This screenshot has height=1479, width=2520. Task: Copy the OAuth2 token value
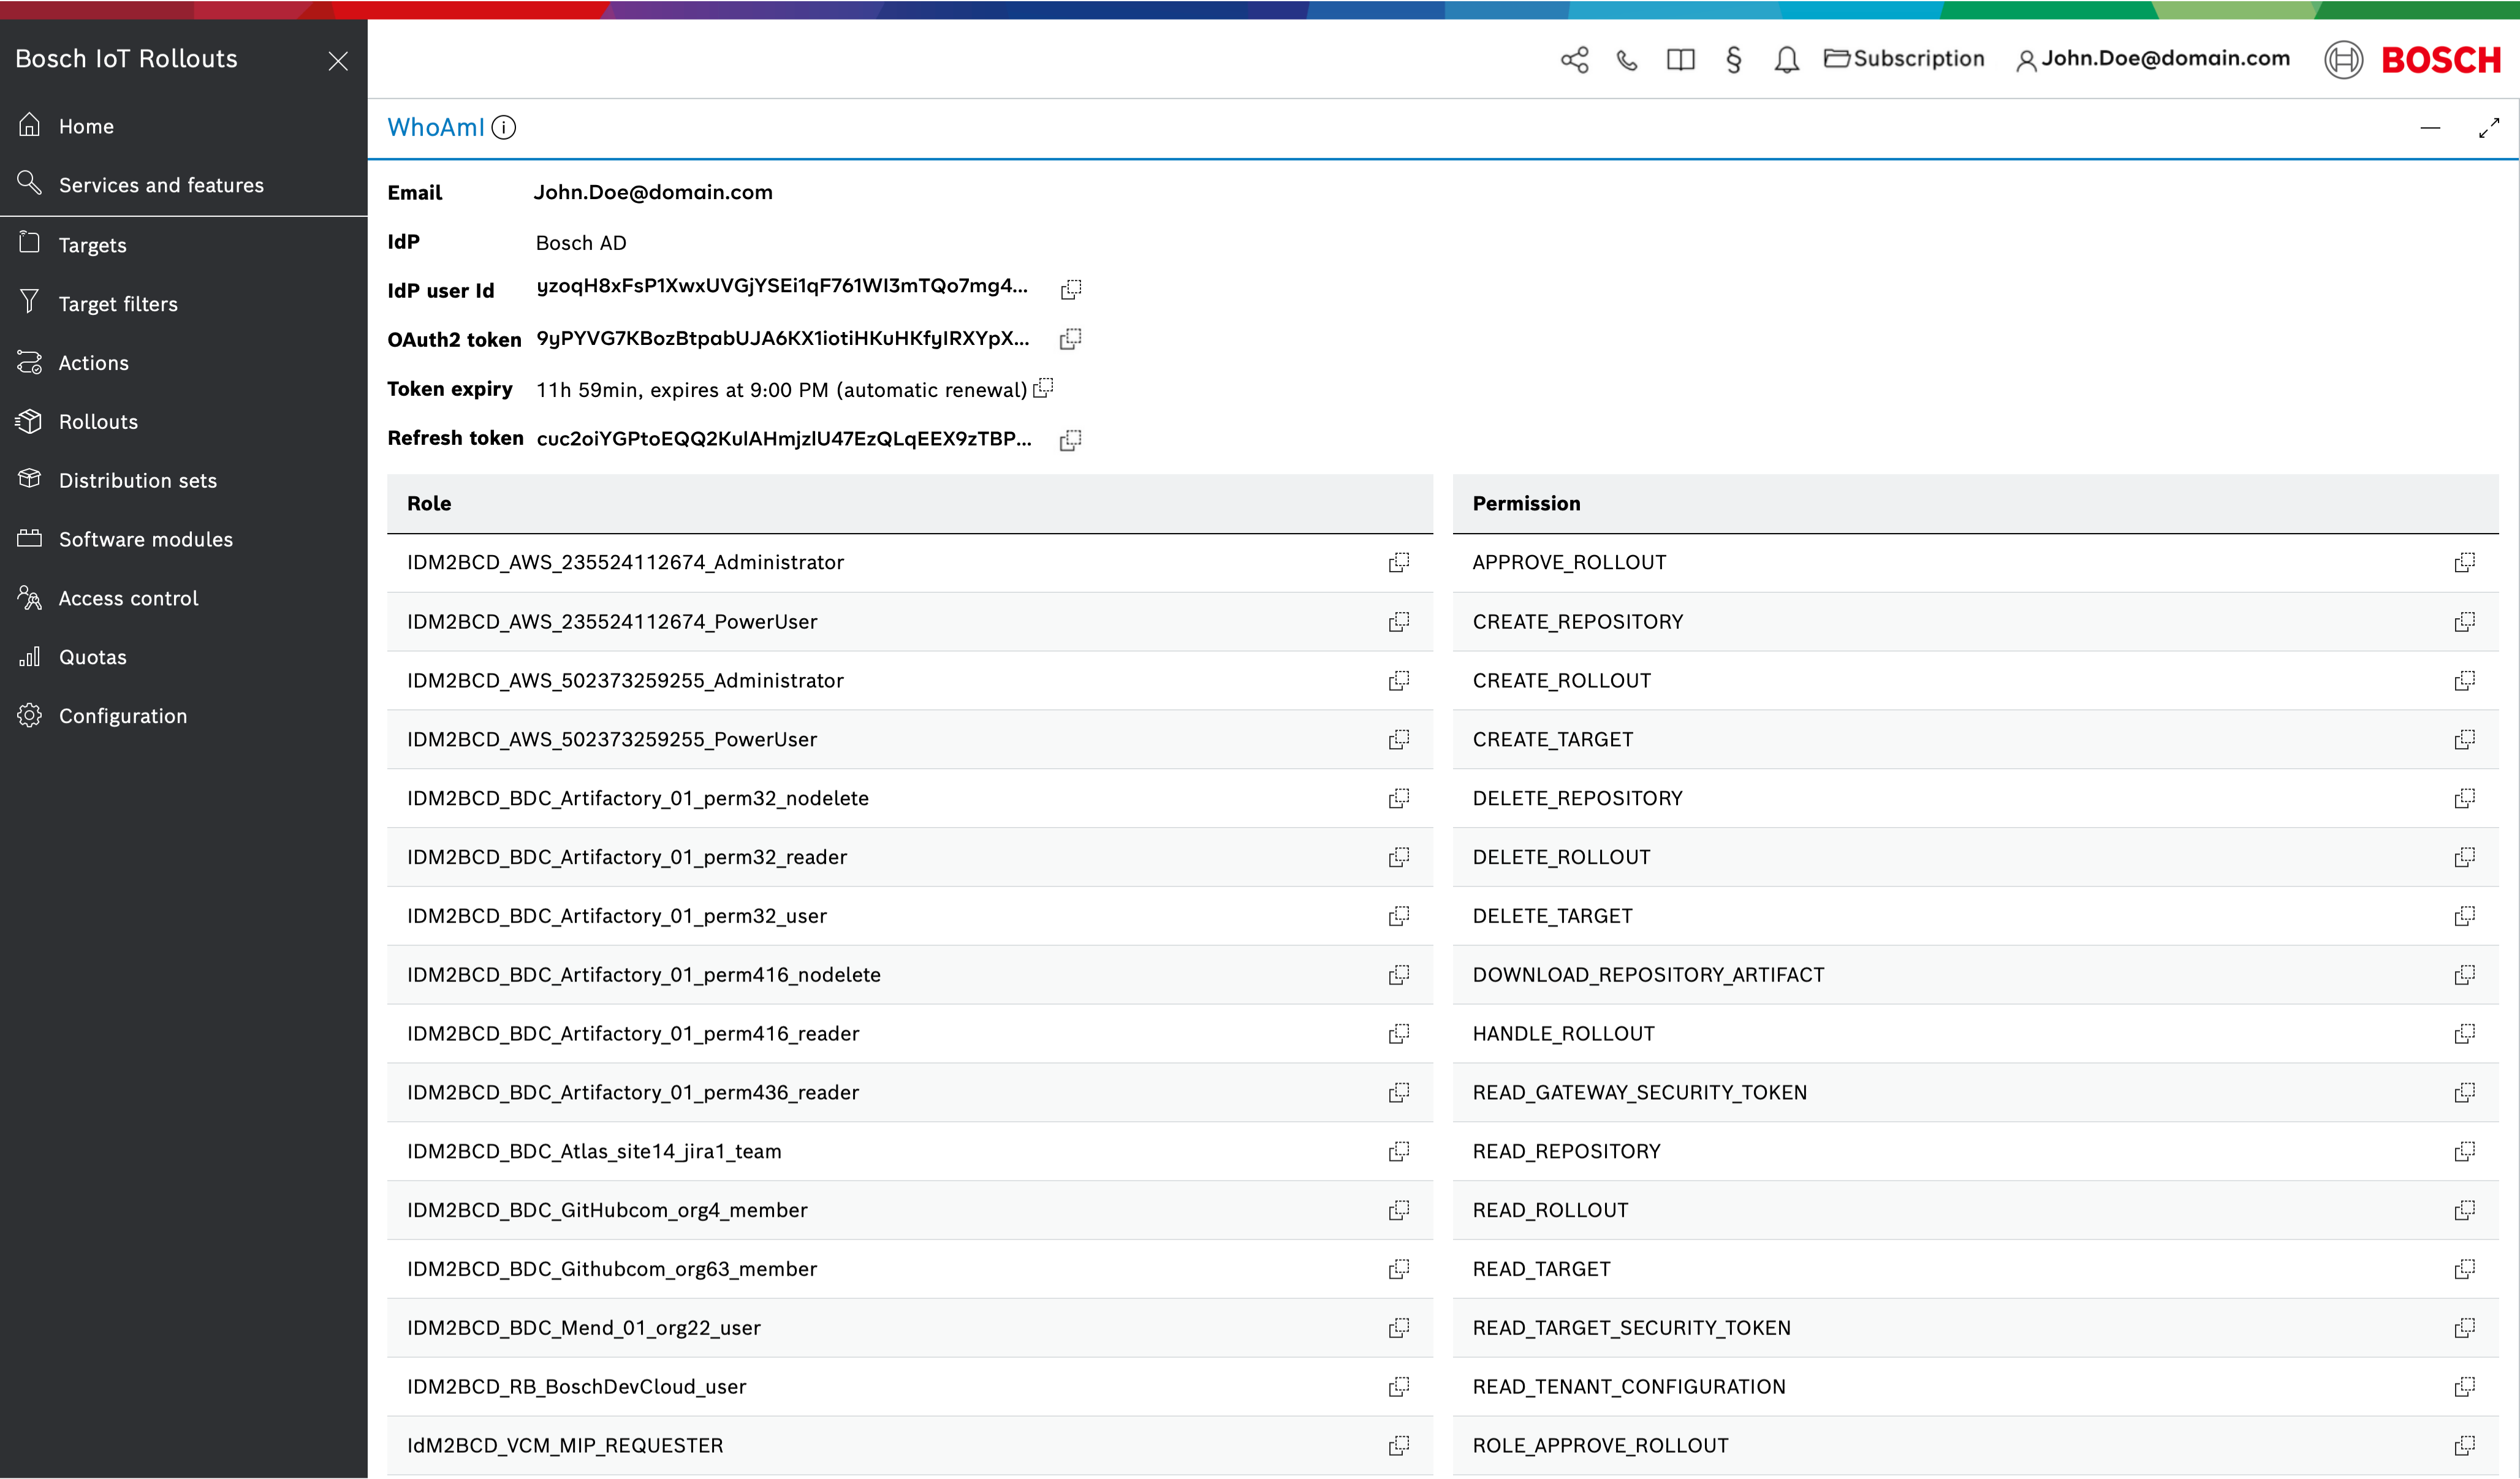pos(1070,339)
